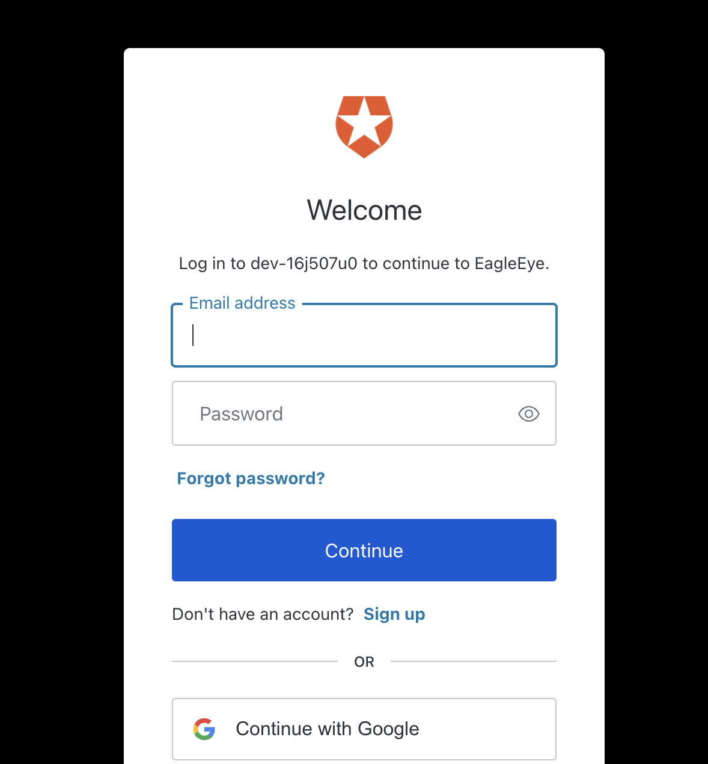Click the blue Continue button
This screenshot has height=764, width=708.
pos(364,550)
